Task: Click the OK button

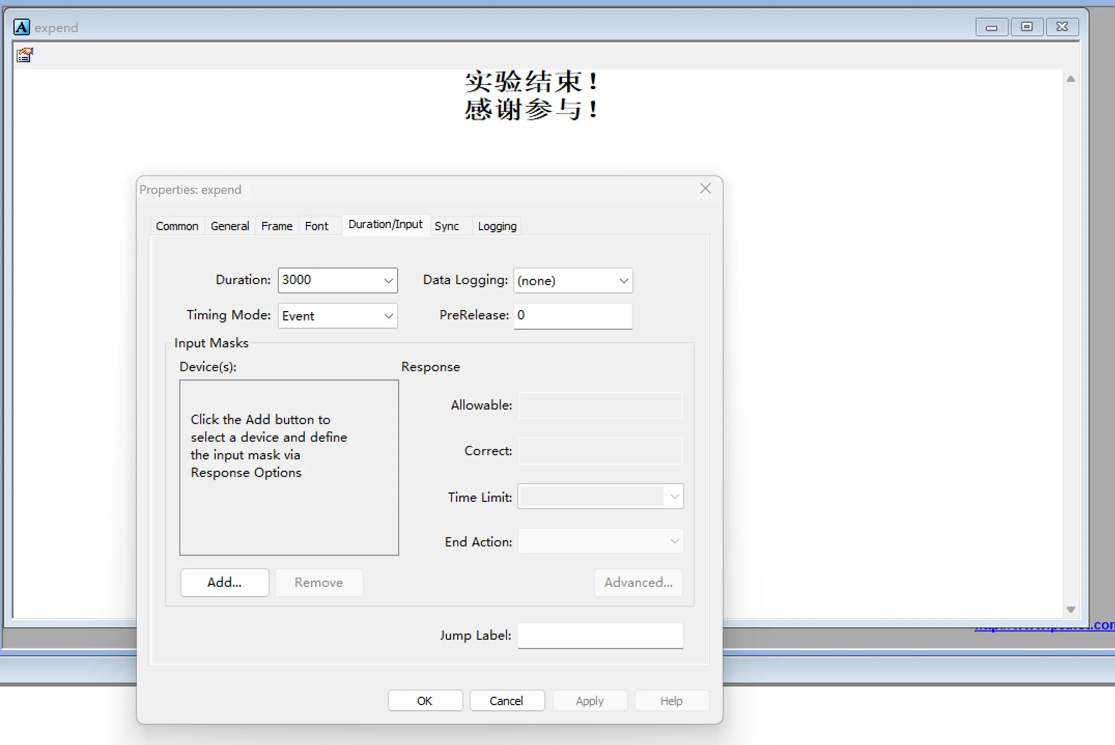Action: pyautogui.click(x=425, y=701)
